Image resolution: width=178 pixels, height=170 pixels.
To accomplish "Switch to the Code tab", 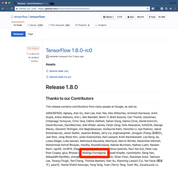I will click(18, 25).
